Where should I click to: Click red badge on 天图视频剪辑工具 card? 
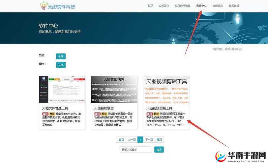coord(150,114)
